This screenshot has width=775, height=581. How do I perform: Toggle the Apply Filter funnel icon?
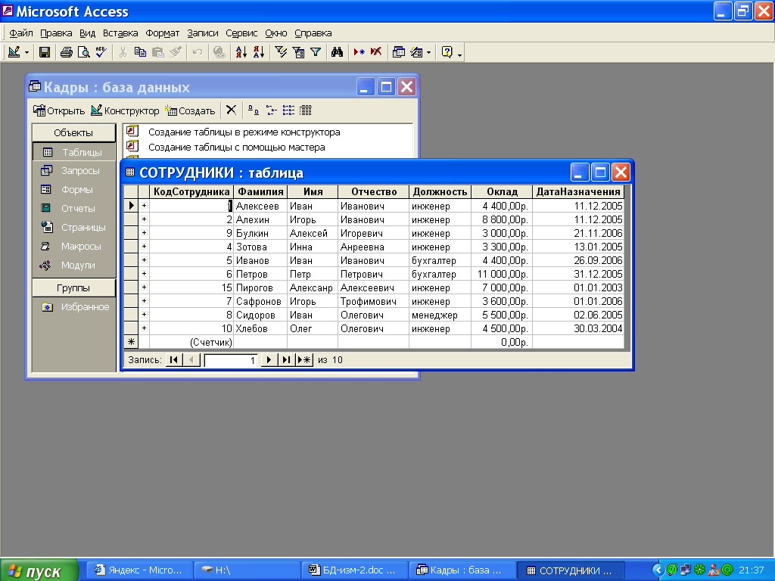[316, 52]
